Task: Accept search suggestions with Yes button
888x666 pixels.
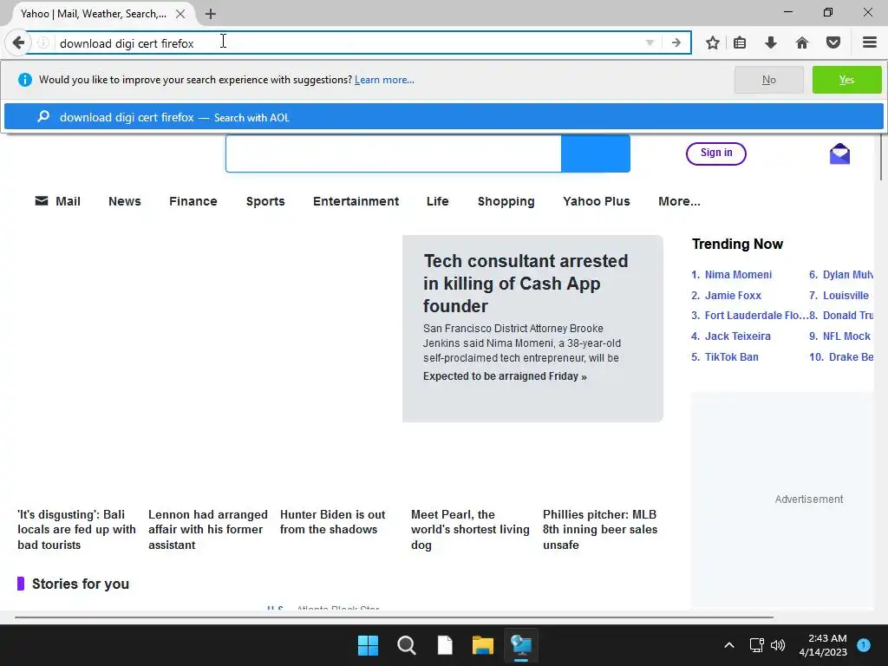Action: [846, 80]
